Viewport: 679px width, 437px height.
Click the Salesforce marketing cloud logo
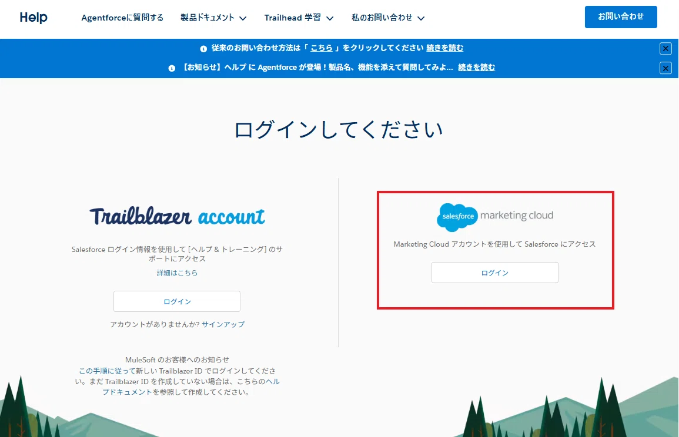coord(495,217)
